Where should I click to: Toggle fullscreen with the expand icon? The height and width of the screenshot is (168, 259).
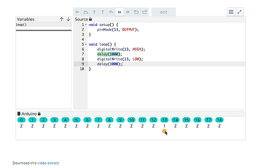[239, 12]
